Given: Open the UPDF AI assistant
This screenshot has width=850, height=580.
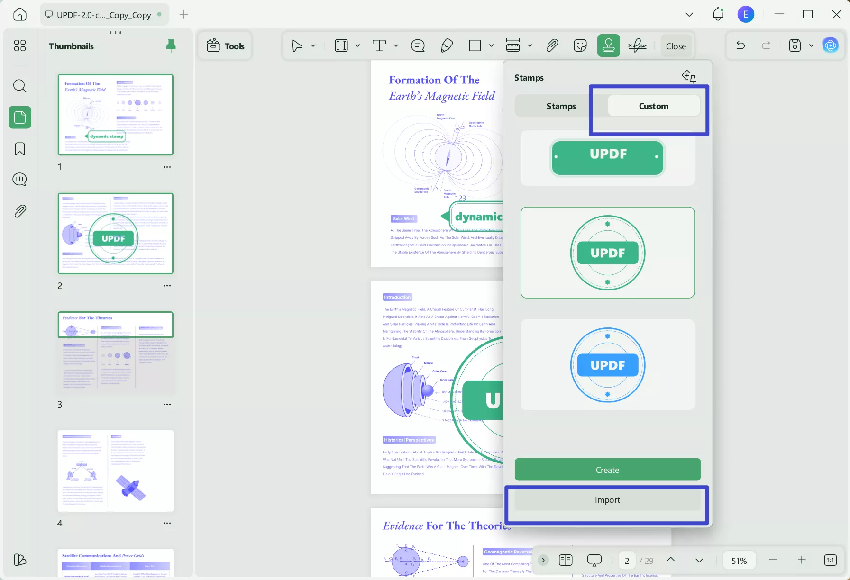Looking at the screenshot, I should [831, 45].
